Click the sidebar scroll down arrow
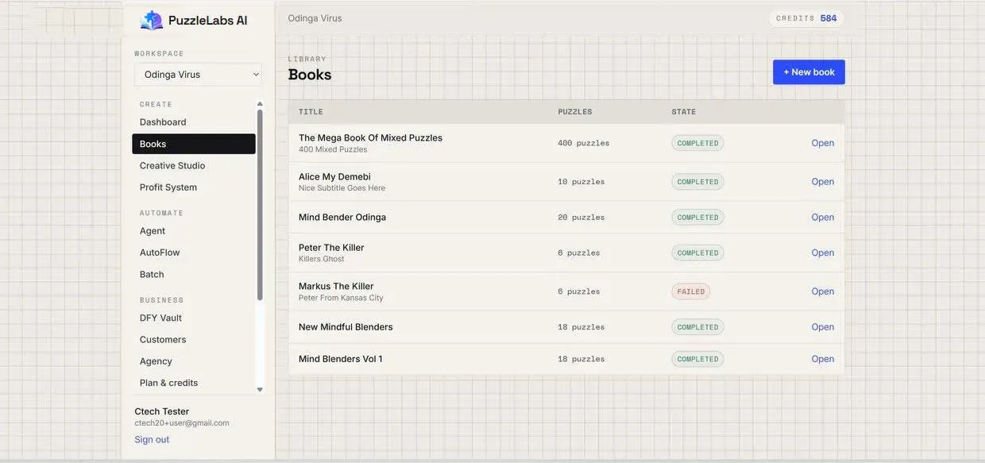 [x=260, y=390]
